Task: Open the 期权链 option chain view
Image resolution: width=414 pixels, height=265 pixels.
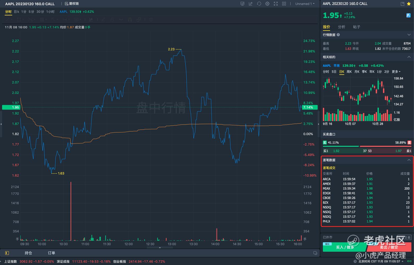Action: tap(72, 4)
